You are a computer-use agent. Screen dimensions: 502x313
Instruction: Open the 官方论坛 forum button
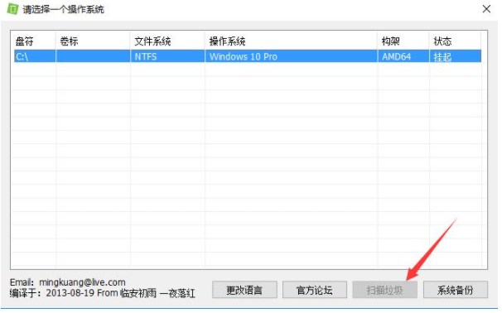pos(315,290)
